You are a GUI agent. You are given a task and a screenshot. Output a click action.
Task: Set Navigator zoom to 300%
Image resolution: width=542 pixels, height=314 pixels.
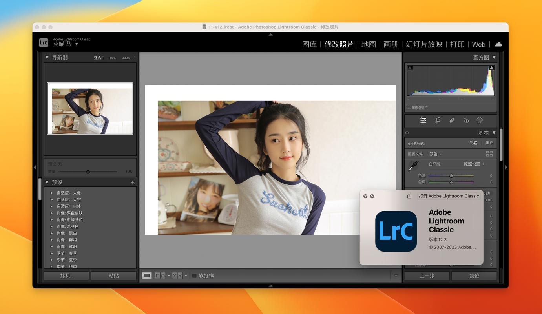click(126, 58)
